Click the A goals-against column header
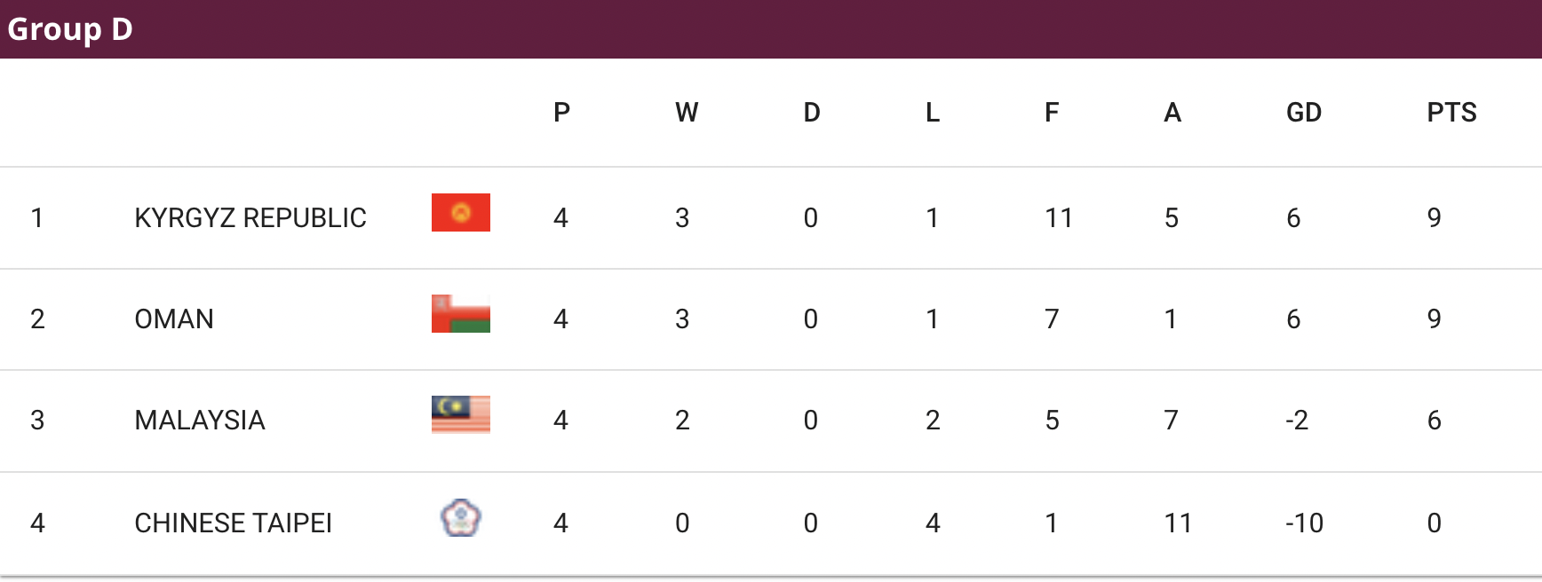The width and height of the screenshot is (1542, 582). point(1172,113)
